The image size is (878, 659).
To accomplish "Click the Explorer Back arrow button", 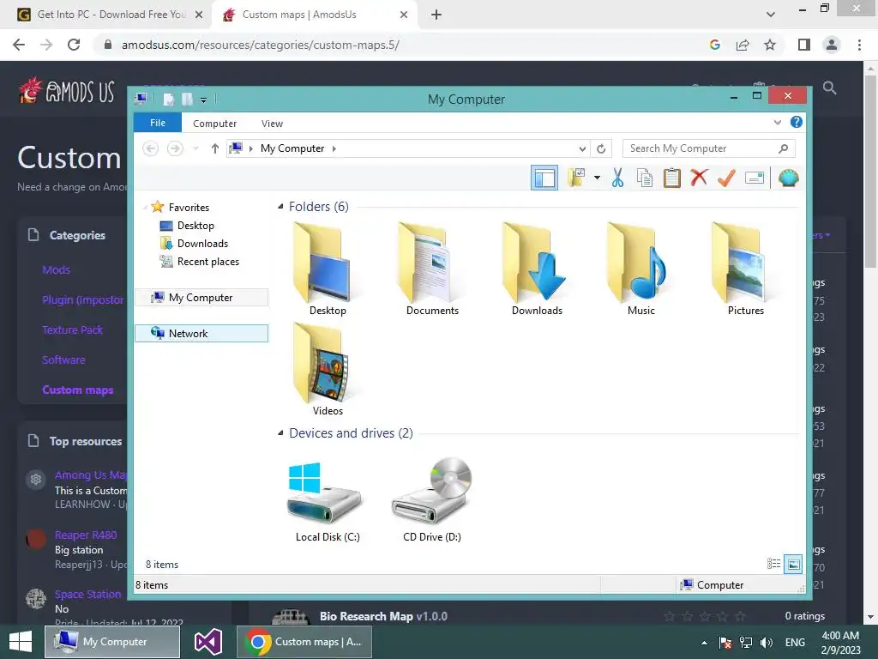I will 150,148.
